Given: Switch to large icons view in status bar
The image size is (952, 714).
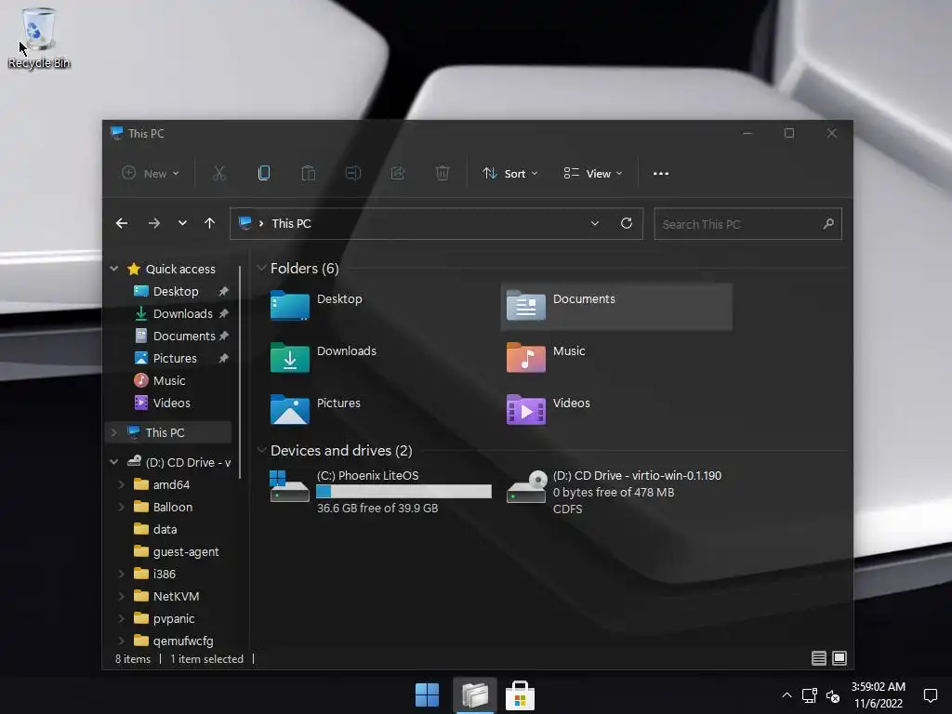Looking at the screenshot, I should [840, 658].
